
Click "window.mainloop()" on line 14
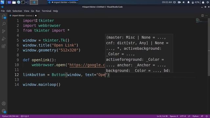pyautogui.click(x=42, y=85)
